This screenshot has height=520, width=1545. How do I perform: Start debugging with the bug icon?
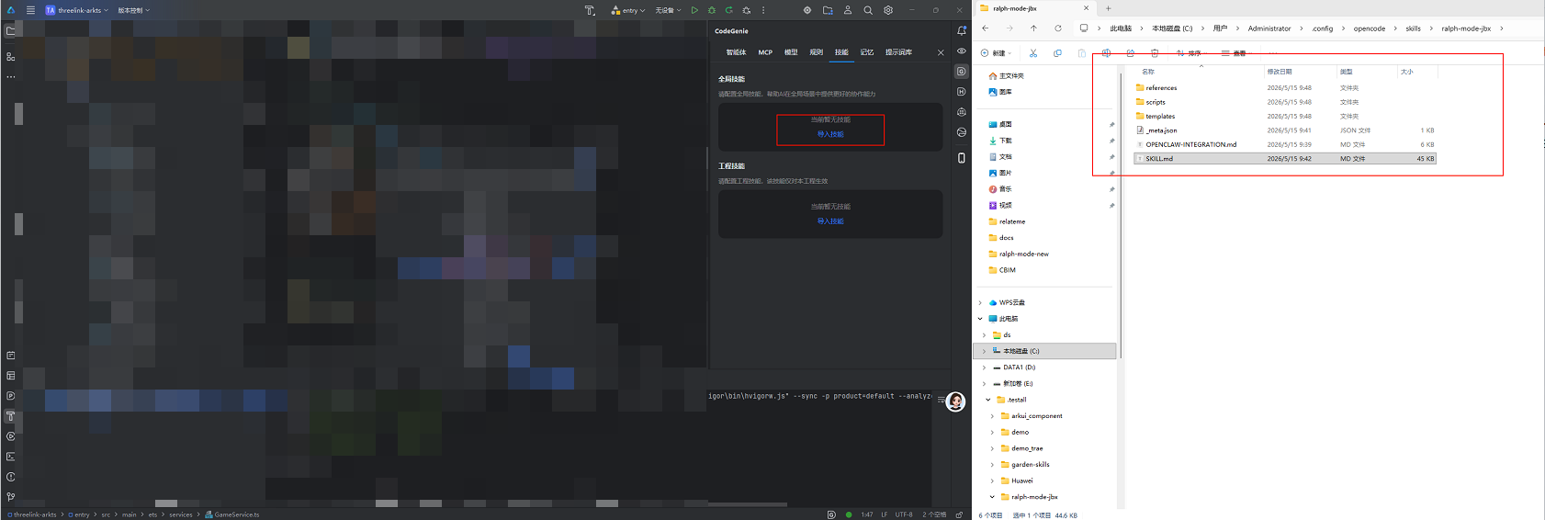[x=712, y=10]
